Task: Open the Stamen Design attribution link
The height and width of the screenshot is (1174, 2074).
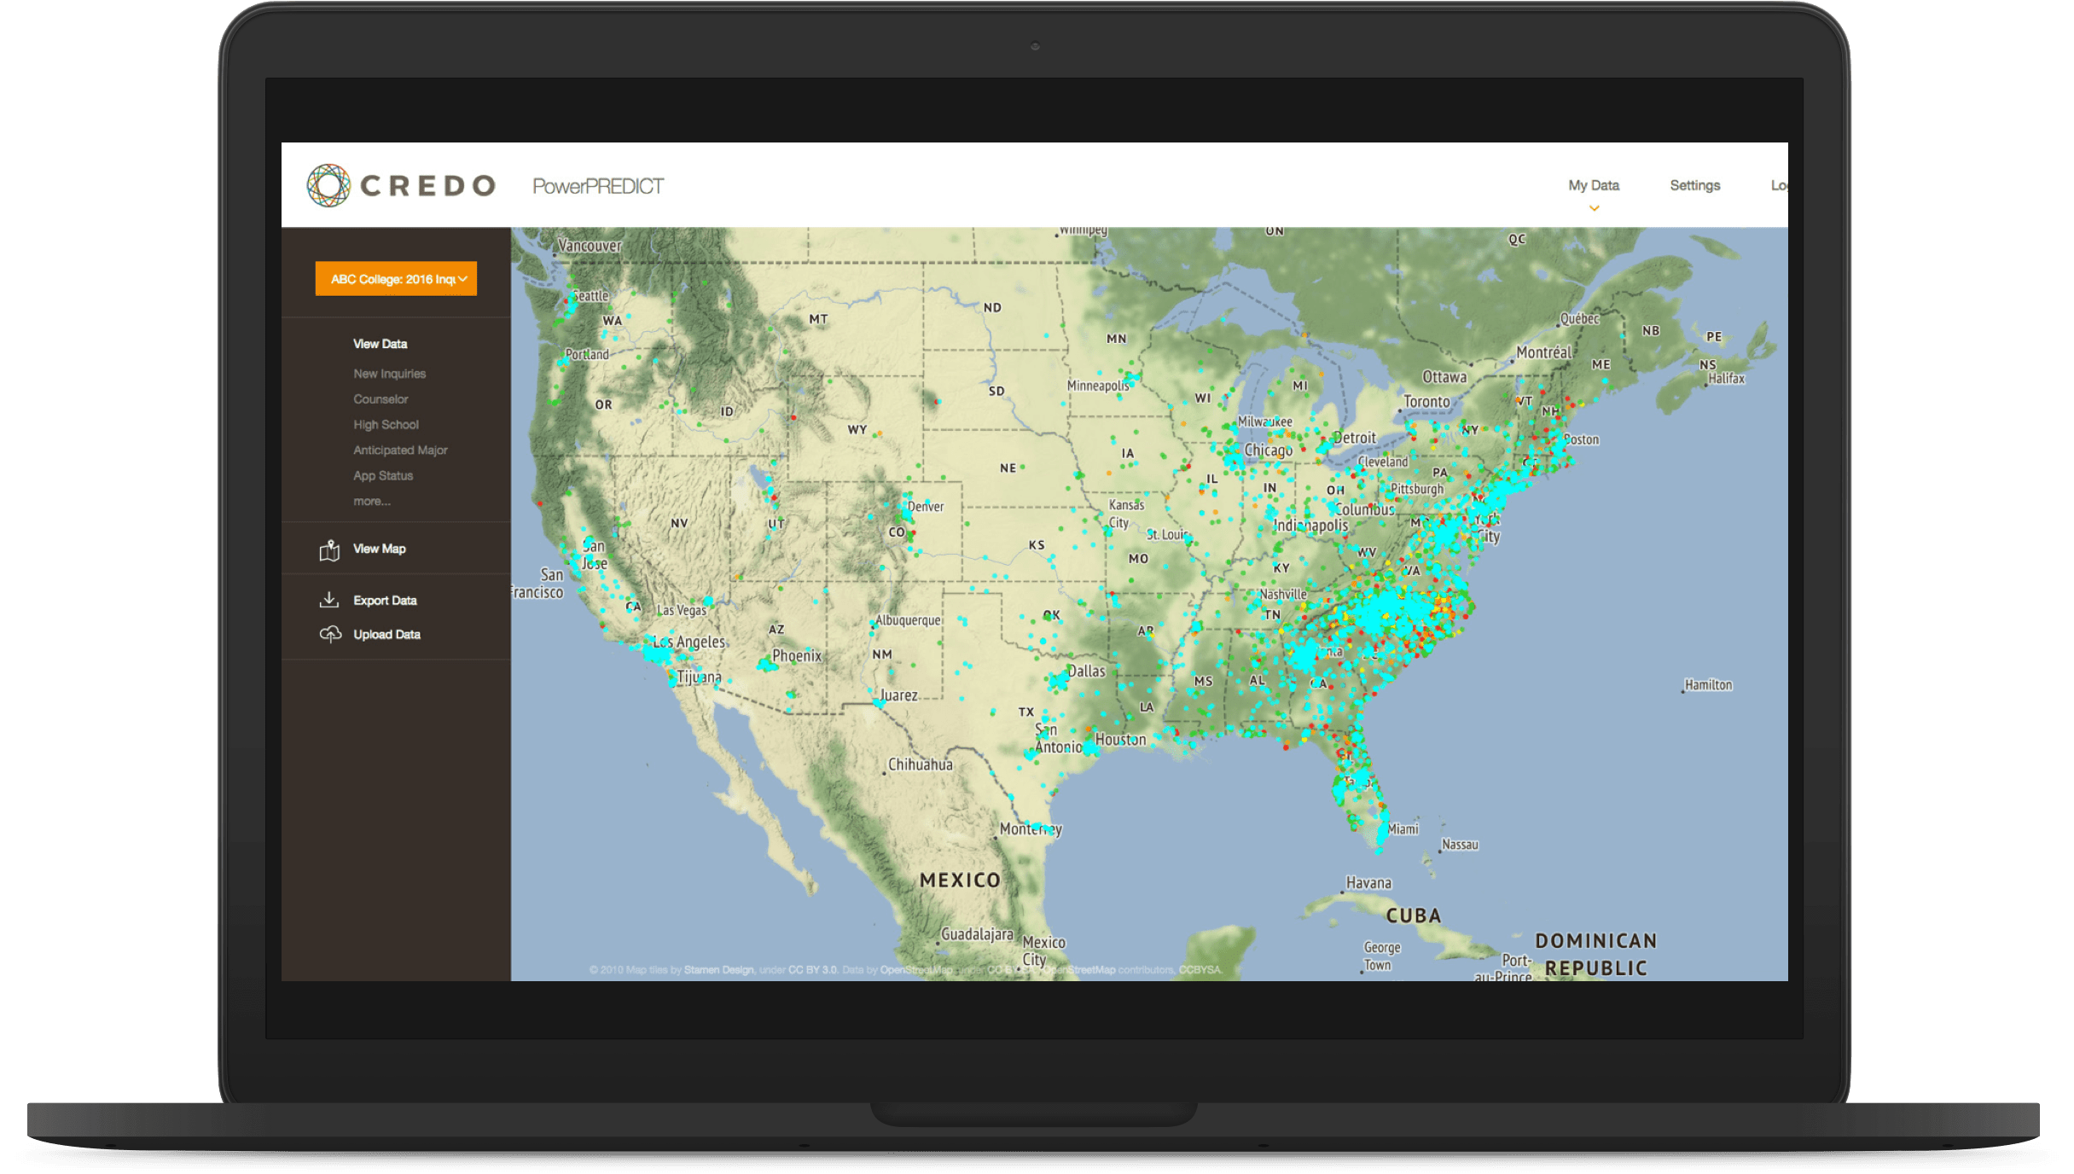Action: click(718, 970)
